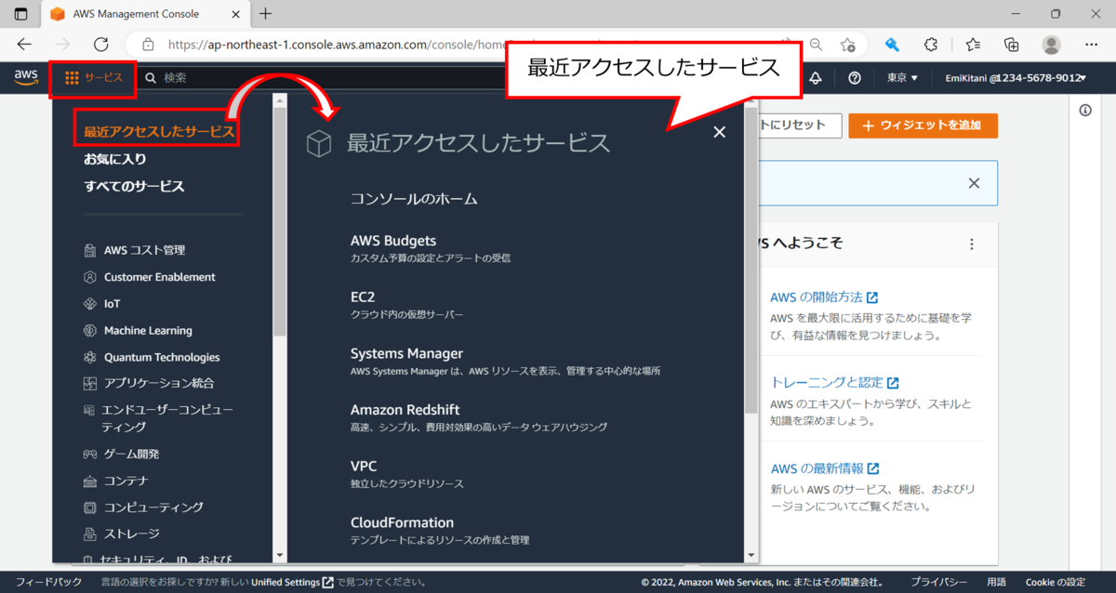Click the left menu scrollbar down arrow
1116x593 pixels.
[x=280, y=555]
